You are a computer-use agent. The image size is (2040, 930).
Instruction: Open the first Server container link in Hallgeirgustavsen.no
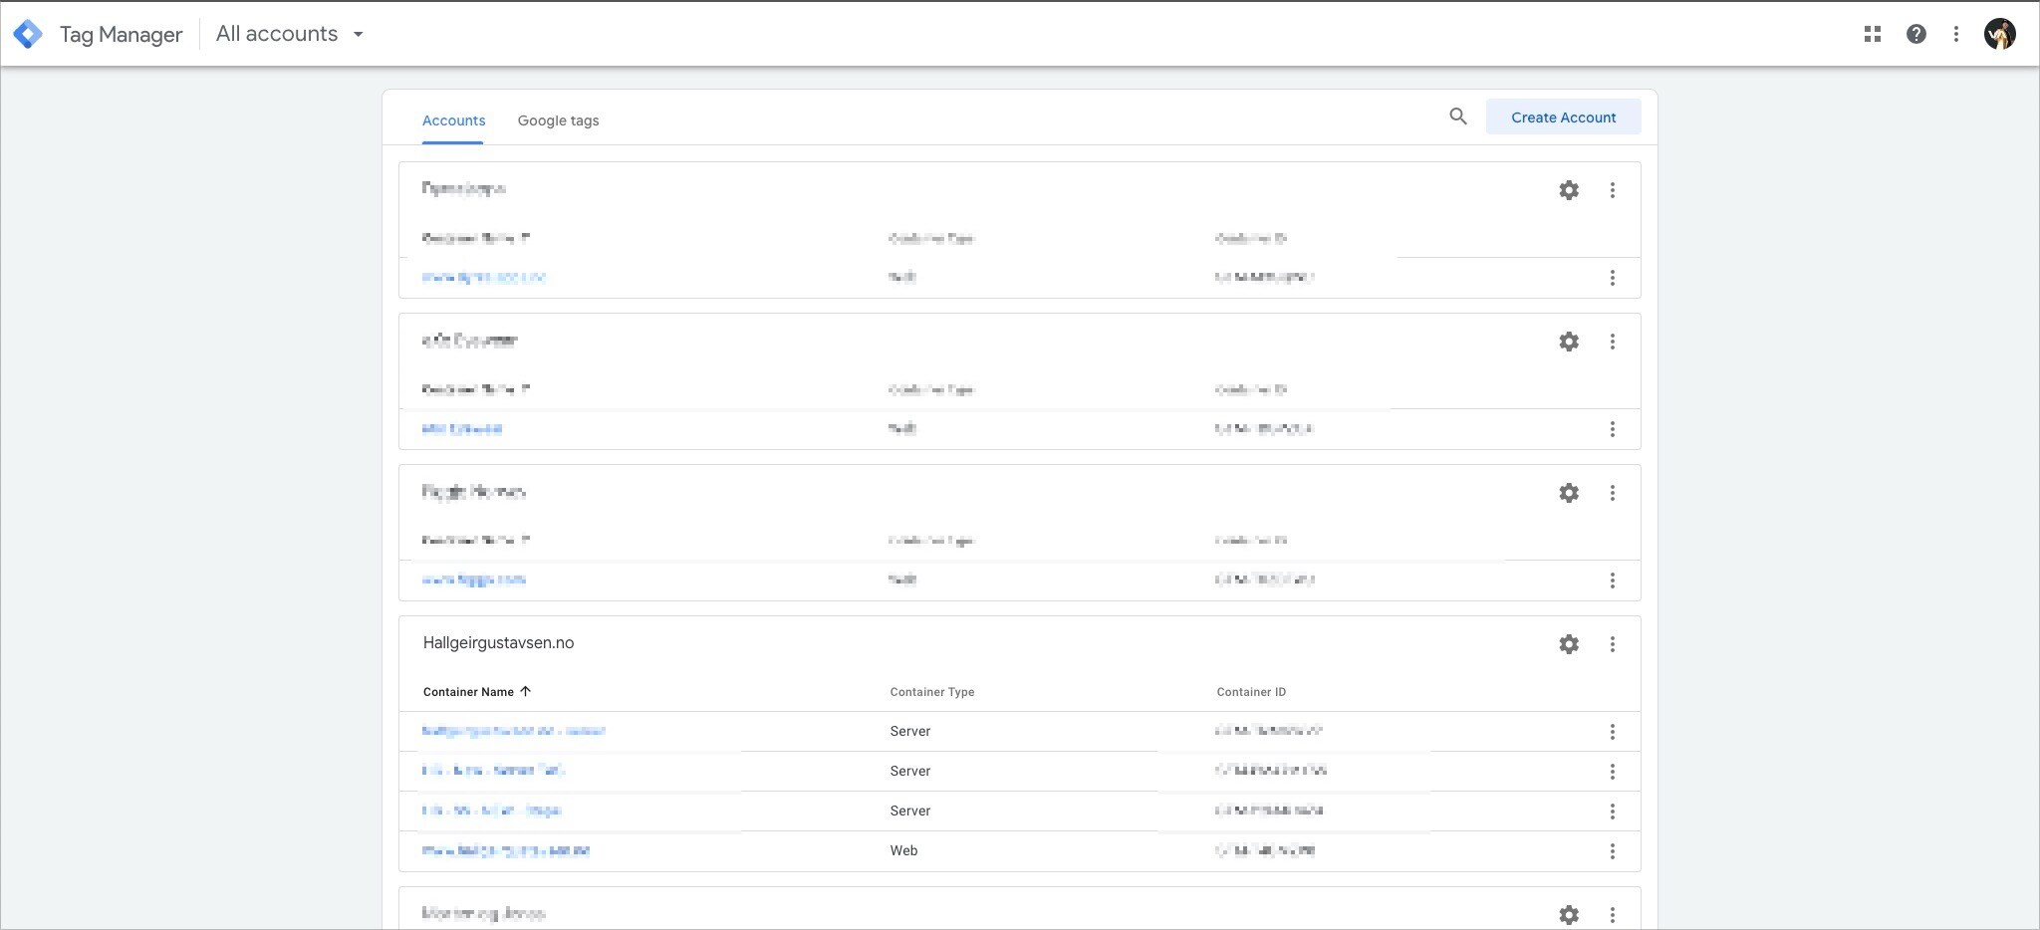[x=513, y=731]
